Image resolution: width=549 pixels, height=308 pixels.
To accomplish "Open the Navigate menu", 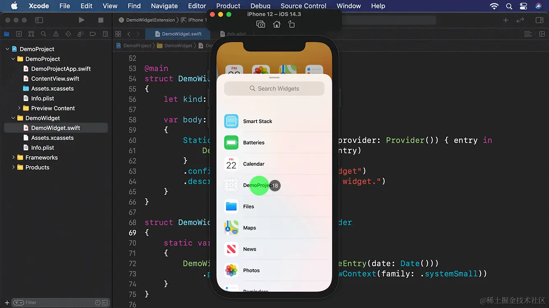I will [x=164, y=6].
